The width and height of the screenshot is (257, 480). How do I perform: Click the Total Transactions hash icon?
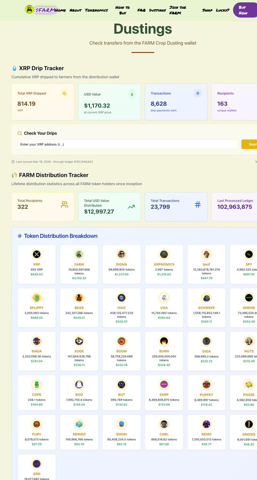coord(198,204)
